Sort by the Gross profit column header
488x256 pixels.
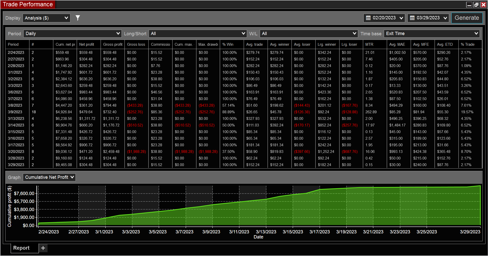coord(113,44)
